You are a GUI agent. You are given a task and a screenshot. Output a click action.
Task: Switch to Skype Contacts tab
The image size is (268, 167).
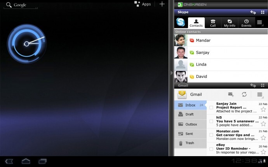point(196,22)
